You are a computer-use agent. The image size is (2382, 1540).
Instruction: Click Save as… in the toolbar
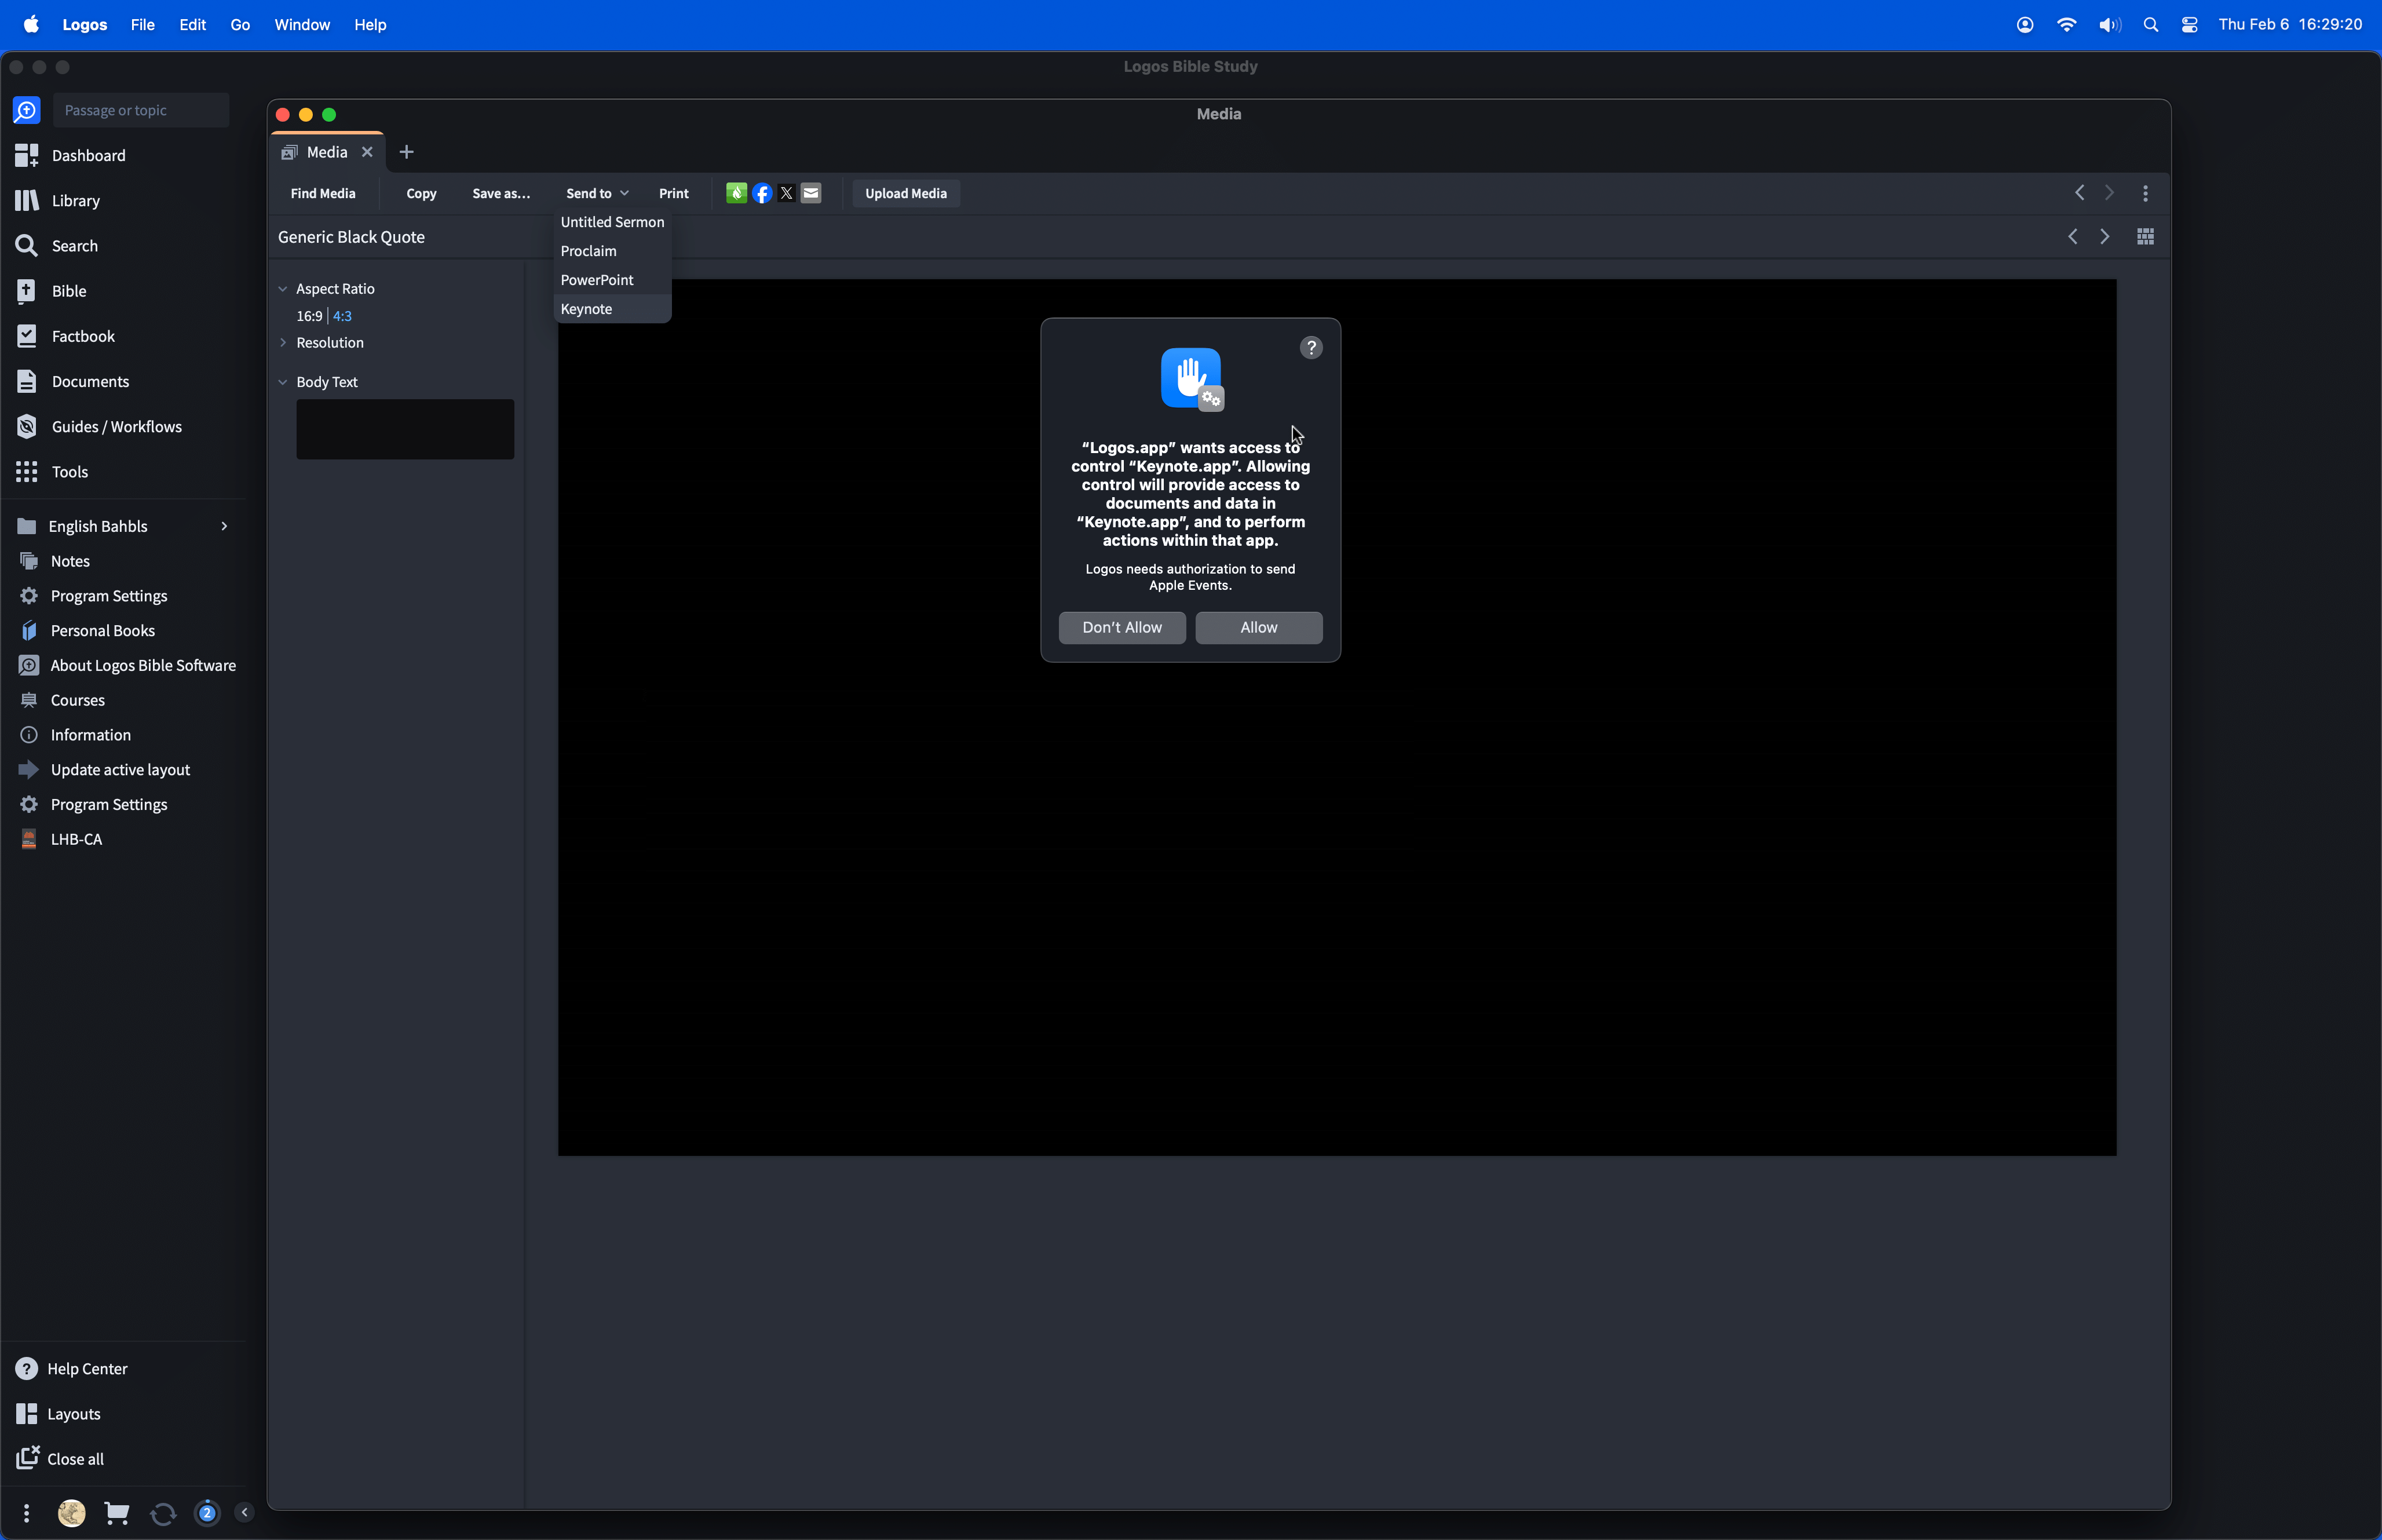click(x=501, y=193)
